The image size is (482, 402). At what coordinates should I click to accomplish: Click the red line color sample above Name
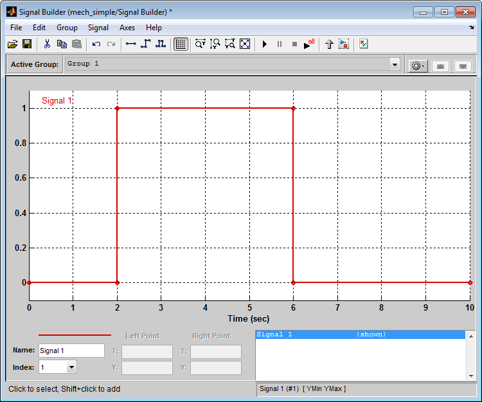(75, 335)
